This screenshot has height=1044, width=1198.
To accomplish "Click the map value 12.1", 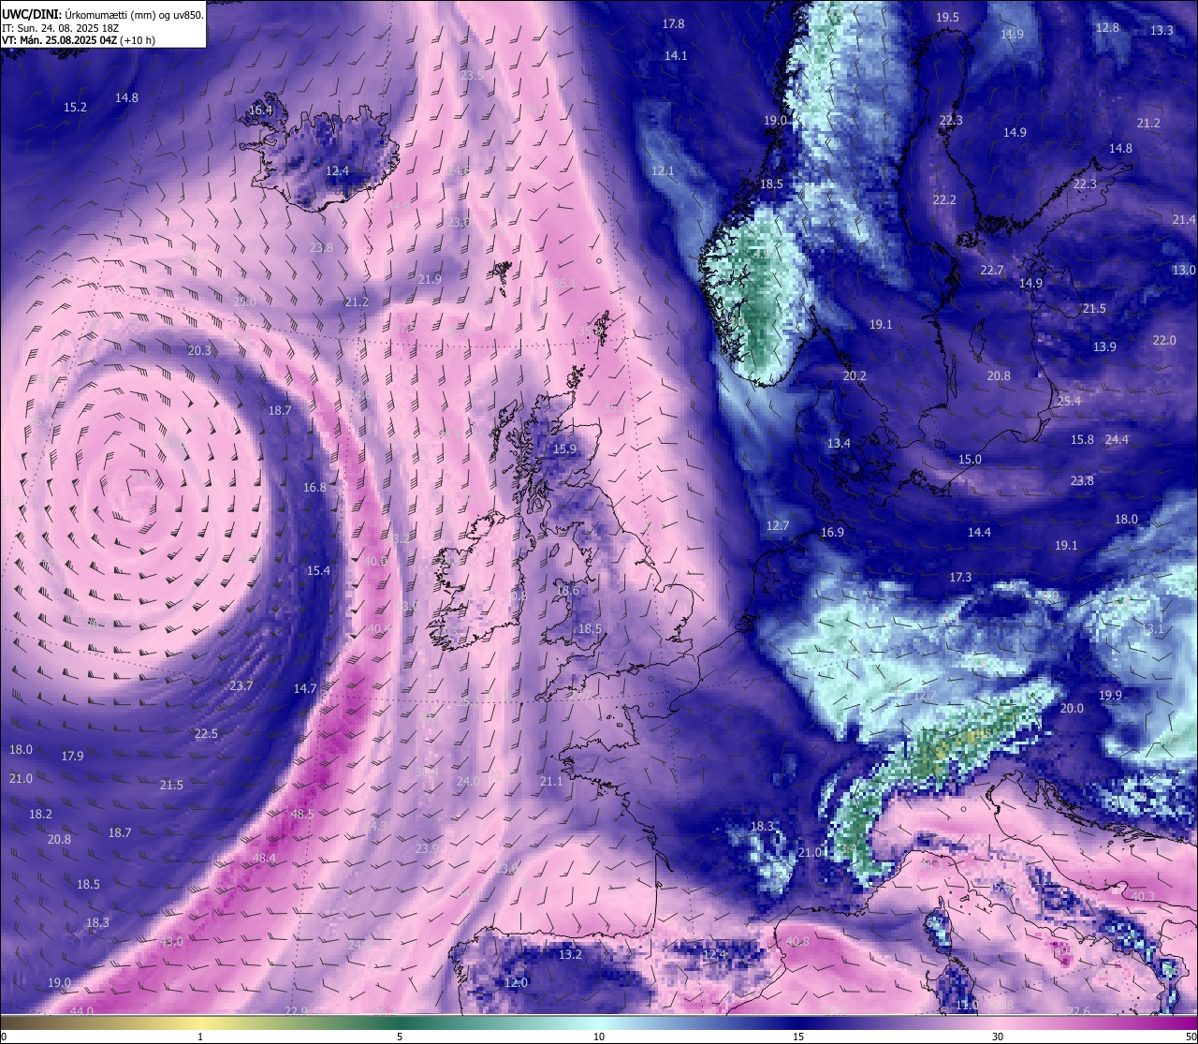I will [x=663, y=171].
